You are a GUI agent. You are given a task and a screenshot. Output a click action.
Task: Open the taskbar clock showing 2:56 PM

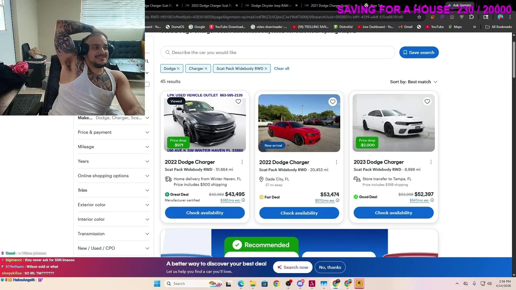point(504,284)
